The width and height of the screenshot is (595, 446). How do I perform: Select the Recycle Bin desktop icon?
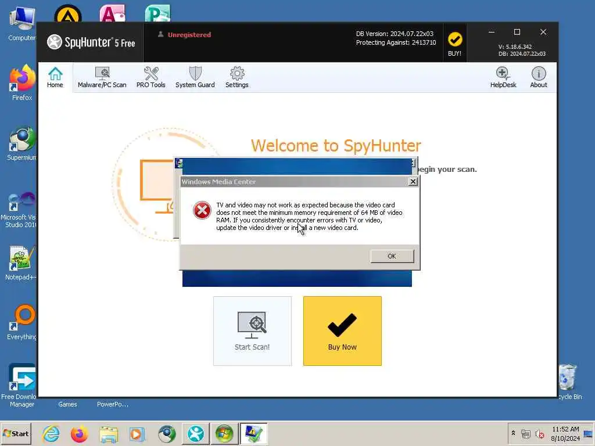tap(568, 382)
